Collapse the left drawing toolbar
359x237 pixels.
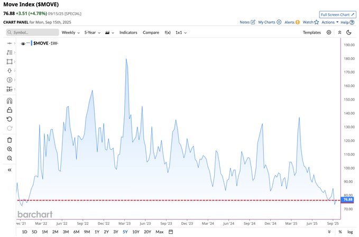point(10,170)
